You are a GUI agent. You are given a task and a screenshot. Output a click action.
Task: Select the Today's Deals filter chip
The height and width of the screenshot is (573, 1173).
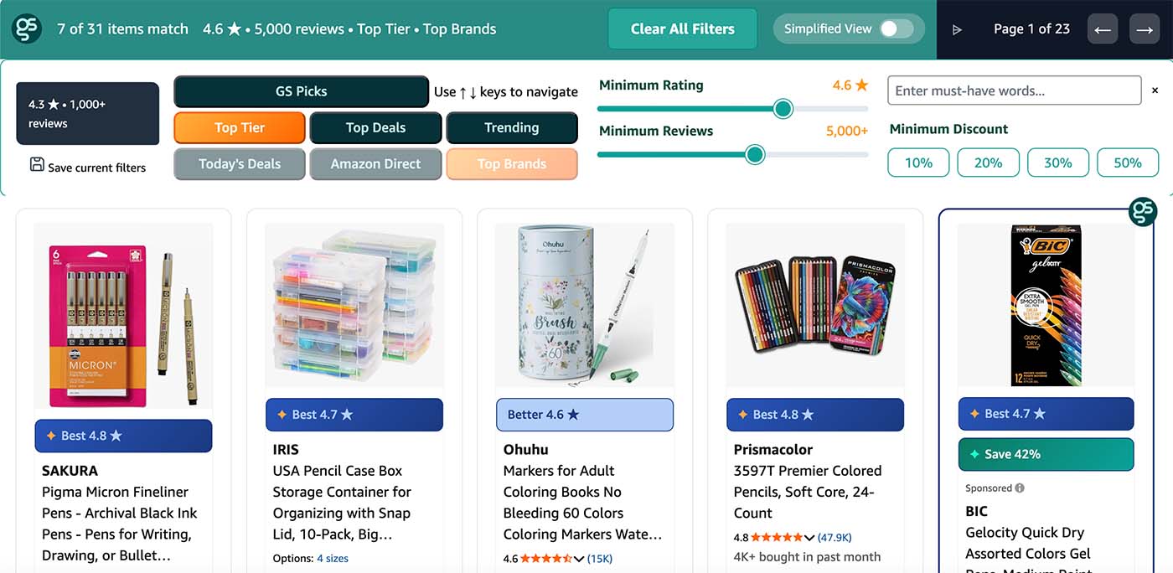(239, 164)
